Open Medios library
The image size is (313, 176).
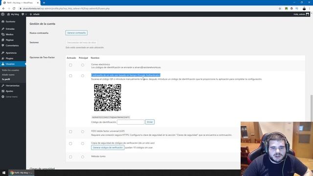click(x=9, y=35)
